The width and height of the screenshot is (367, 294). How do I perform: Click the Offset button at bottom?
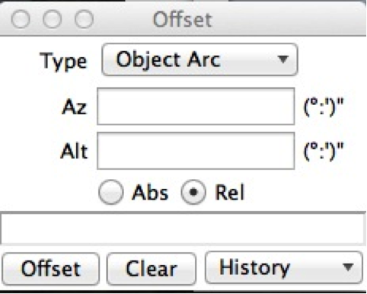(51, 269)
